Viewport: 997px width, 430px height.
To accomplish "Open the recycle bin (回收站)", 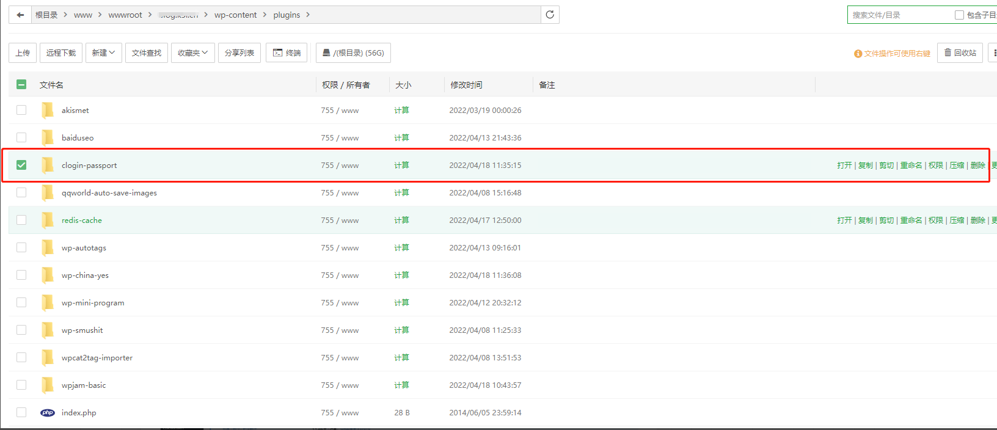I will coord(960,53).
